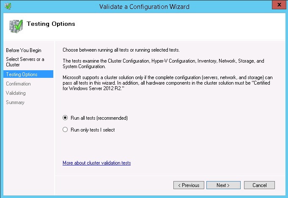Go to the Before You Begin step
The height and width of the screenshot is (198, 288).
pyautogui.click(x=24, y=50)
